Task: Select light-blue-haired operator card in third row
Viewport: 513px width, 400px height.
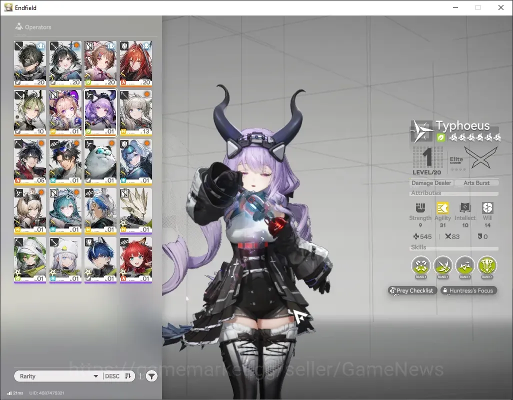Action: tap(136, 161)
